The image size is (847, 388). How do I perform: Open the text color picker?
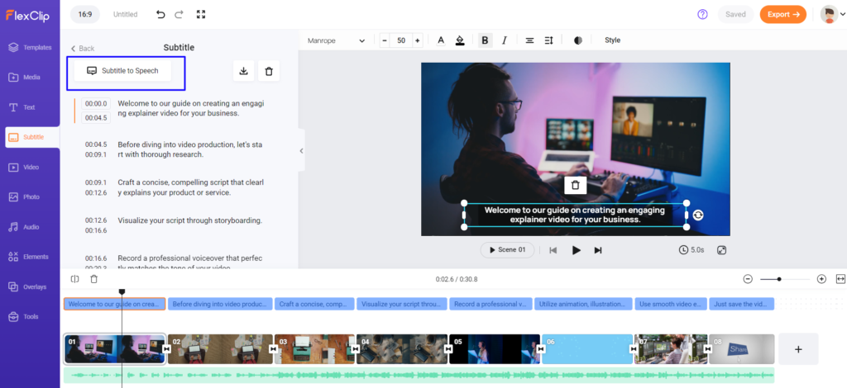click(x=440, y=40)
